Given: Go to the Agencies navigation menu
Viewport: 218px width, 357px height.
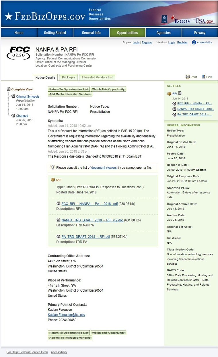Looking at the screenshot, I should point(163,33).
